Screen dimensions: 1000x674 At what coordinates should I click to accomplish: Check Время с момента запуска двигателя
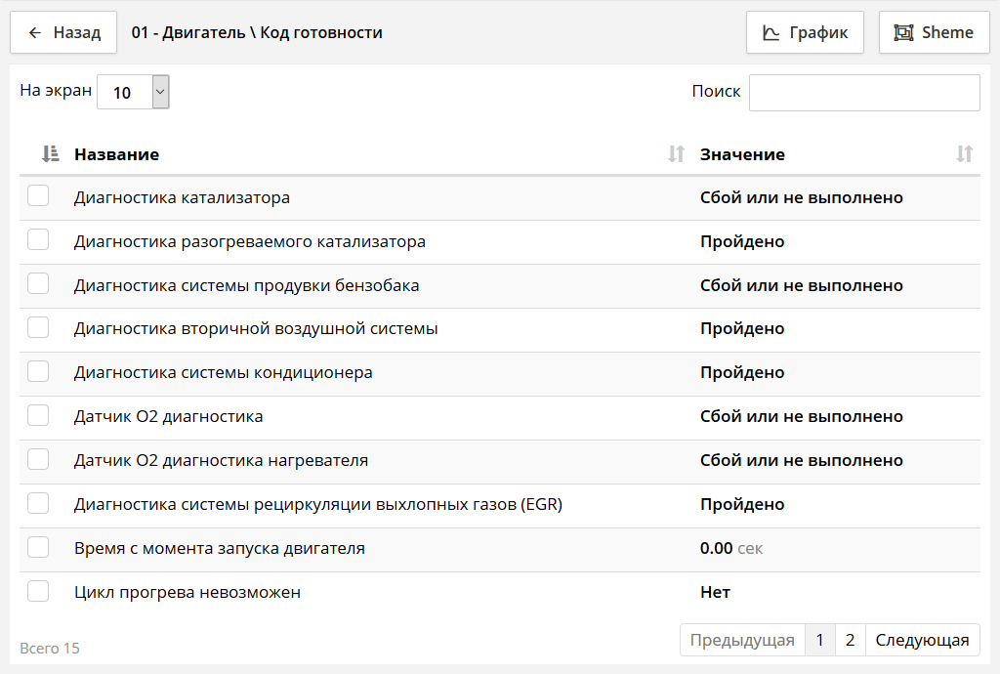[38, 547]
